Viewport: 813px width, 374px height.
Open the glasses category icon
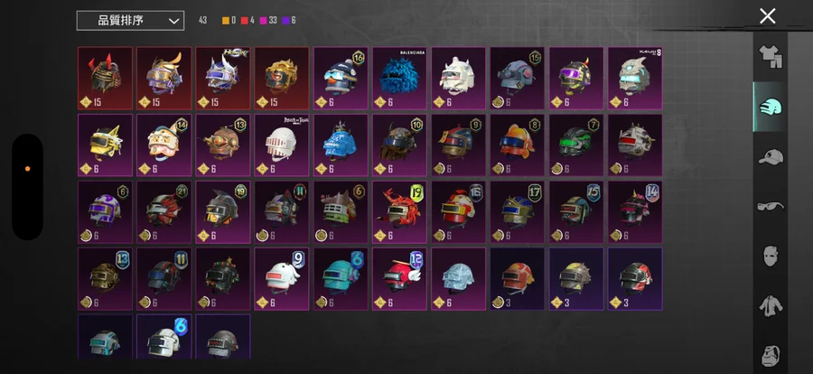[x=771, y=206]
